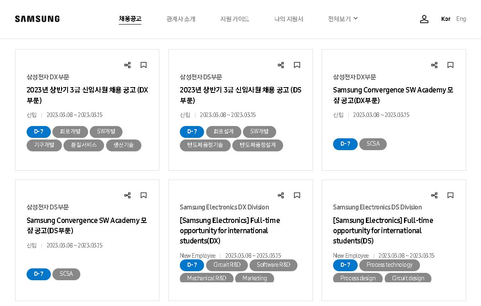Click the 회로설계 tag
This screenshot has height=306, width=481.
point(224,132)
